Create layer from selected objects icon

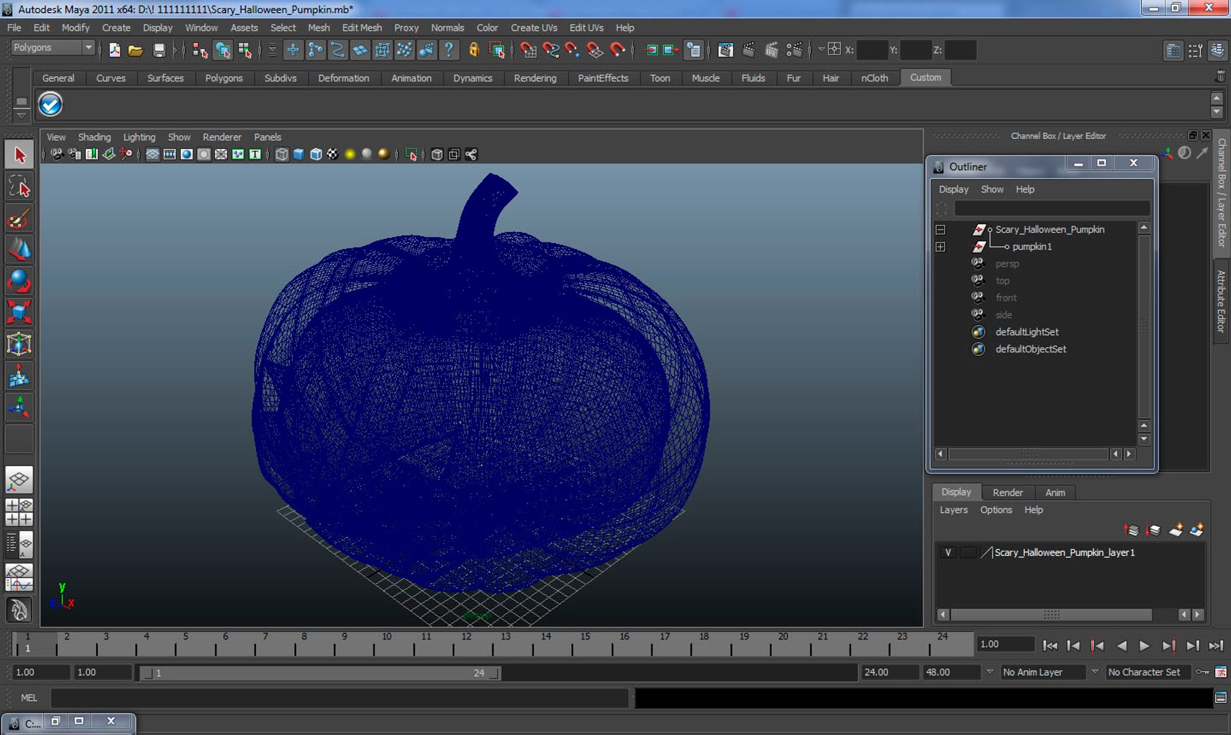coord(1197,529)
